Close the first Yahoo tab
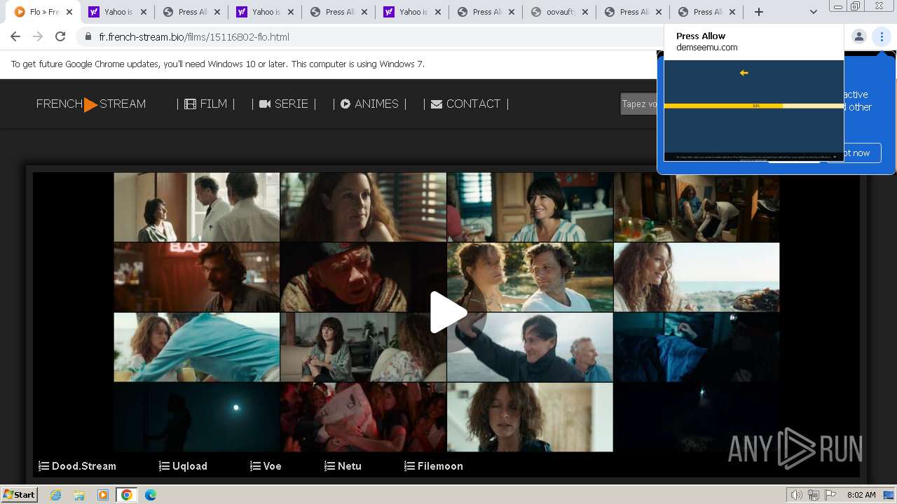 (144, 12)
